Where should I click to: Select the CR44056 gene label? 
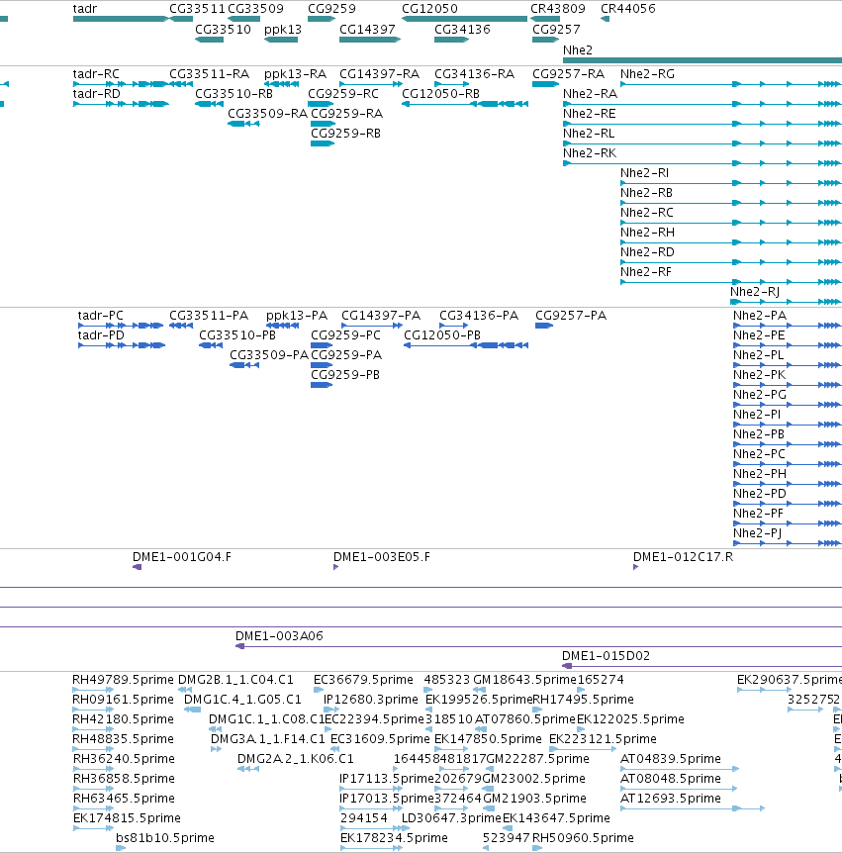click(628, 9)
